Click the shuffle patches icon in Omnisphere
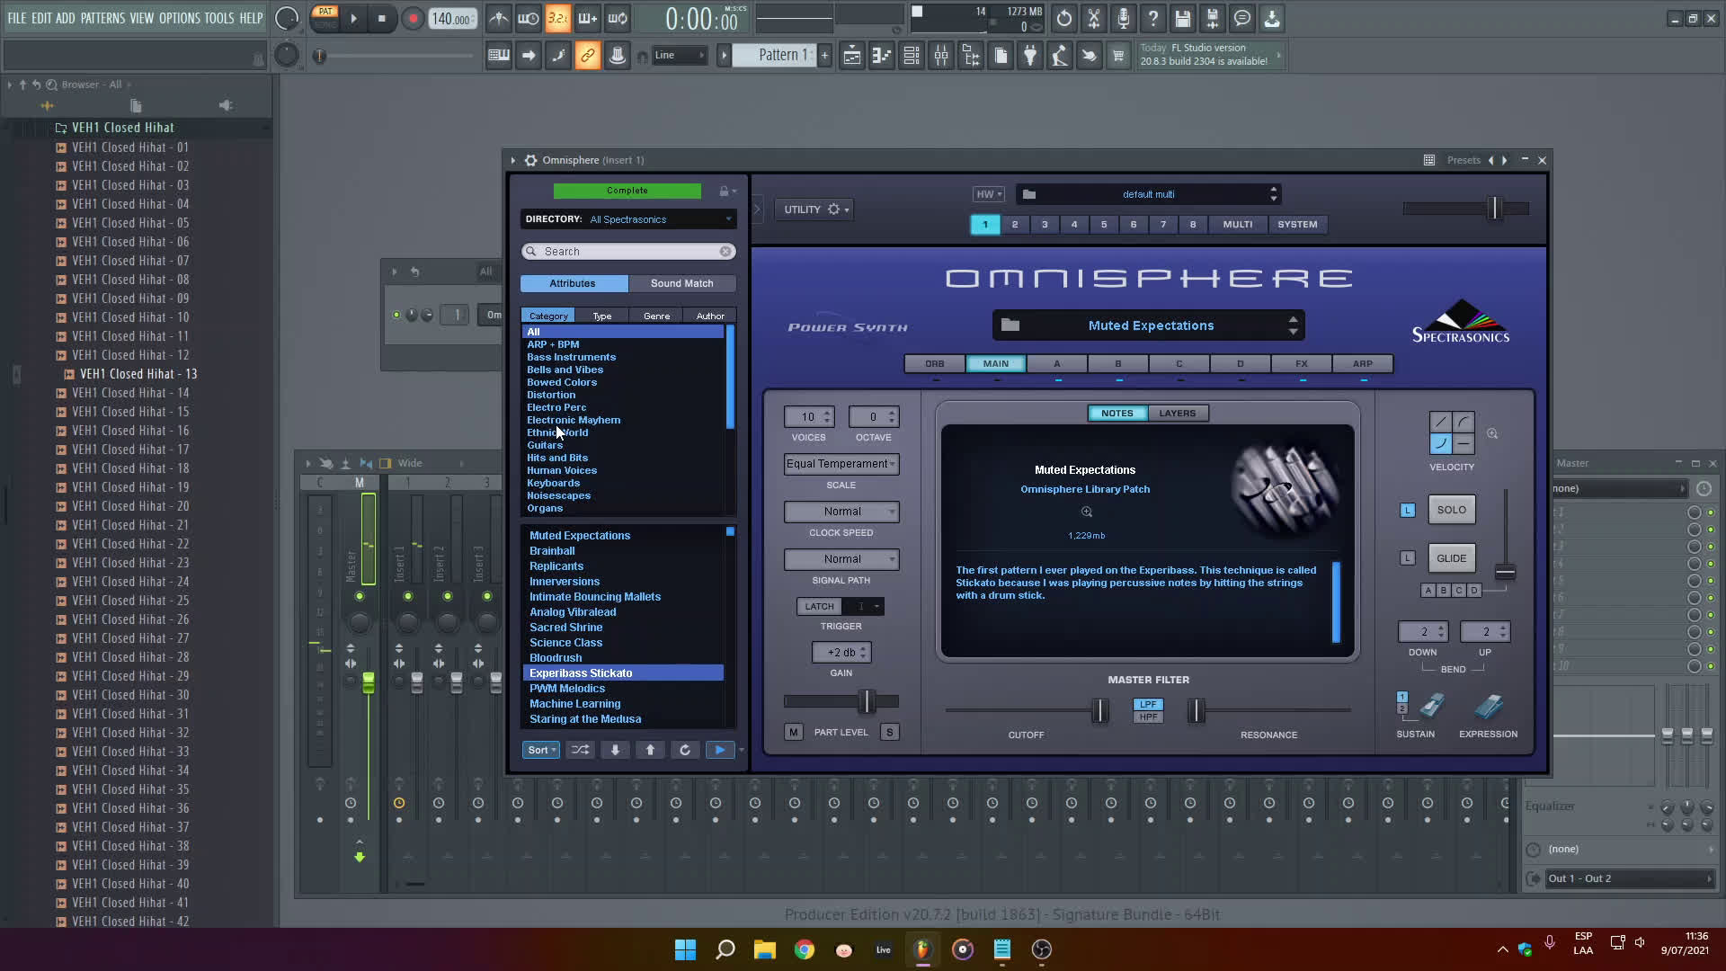 [x=581, y=750]
